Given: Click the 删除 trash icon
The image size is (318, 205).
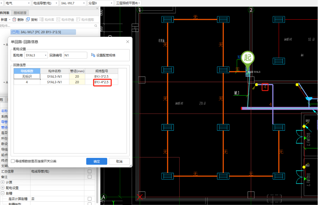Looking at the screenshot, I should click(14, 20).
